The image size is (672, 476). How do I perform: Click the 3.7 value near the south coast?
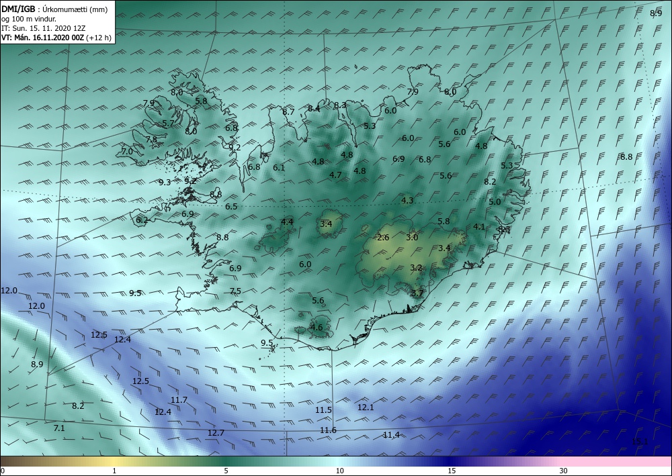(x=417, y=293)
